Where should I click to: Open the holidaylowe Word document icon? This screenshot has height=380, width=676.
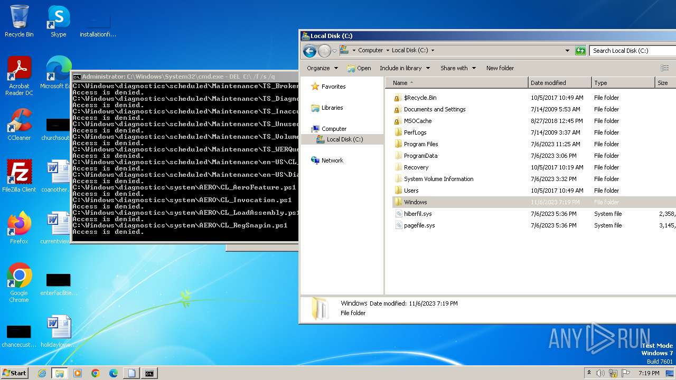(58, 331)
